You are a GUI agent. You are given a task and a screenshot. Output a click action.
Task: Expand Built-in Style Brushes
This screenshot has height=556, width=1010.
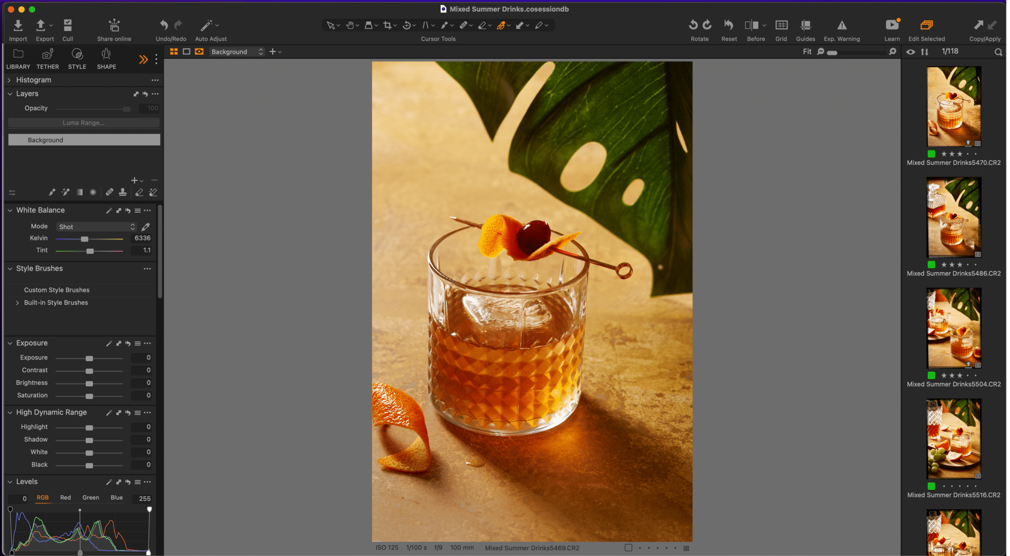(x=17, y=303)
